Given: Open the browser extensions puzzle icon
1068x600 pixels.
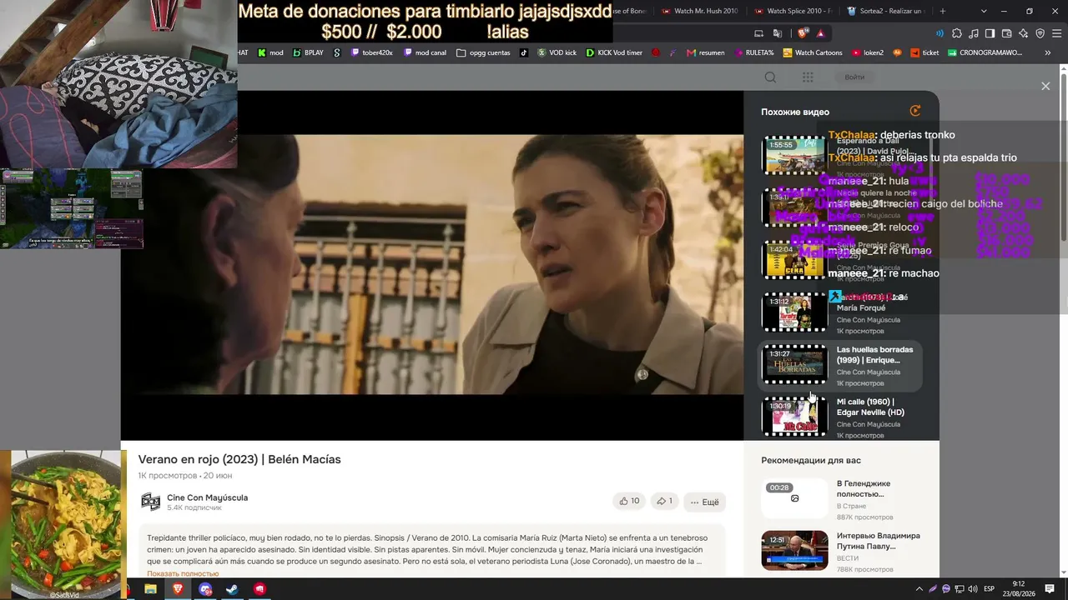Looking at the screenshot, I should [x=957, y=33].
